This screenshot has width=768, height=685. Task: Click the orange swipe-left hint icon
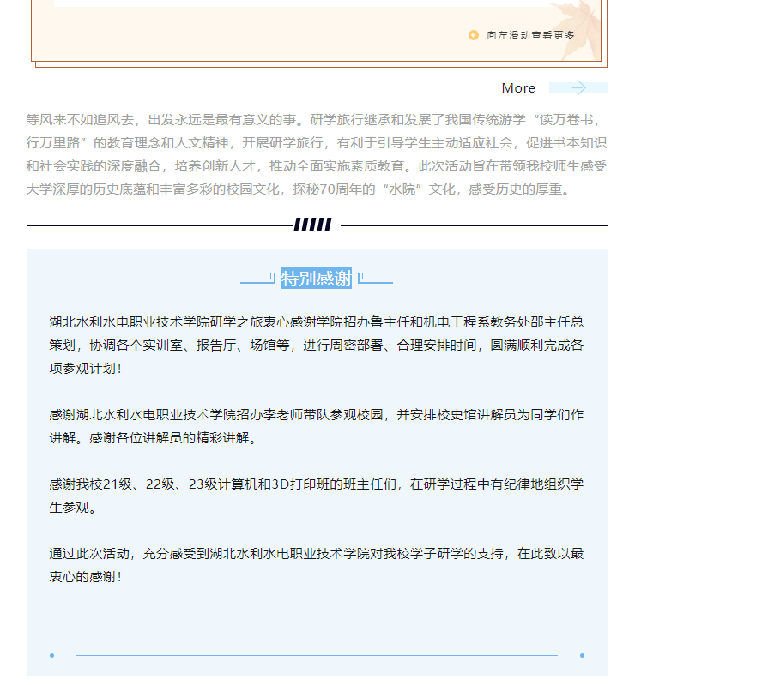coord(474,35)
